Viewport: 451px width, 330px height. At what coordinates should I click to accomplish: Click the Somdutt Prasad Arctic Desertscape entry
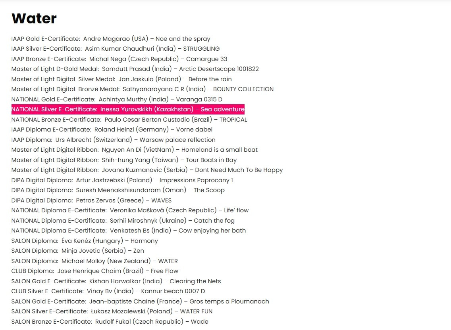pyautogui.click(x=135, y=69)
